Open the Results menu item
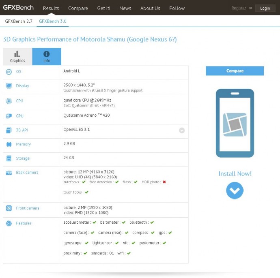 tap(51, 8)
